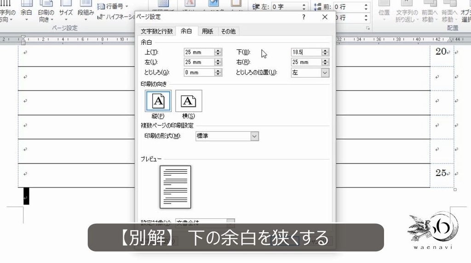The image size is (471, 263).
Task: Open the ハイフネーション hyphenation menu
Action: 116,17
